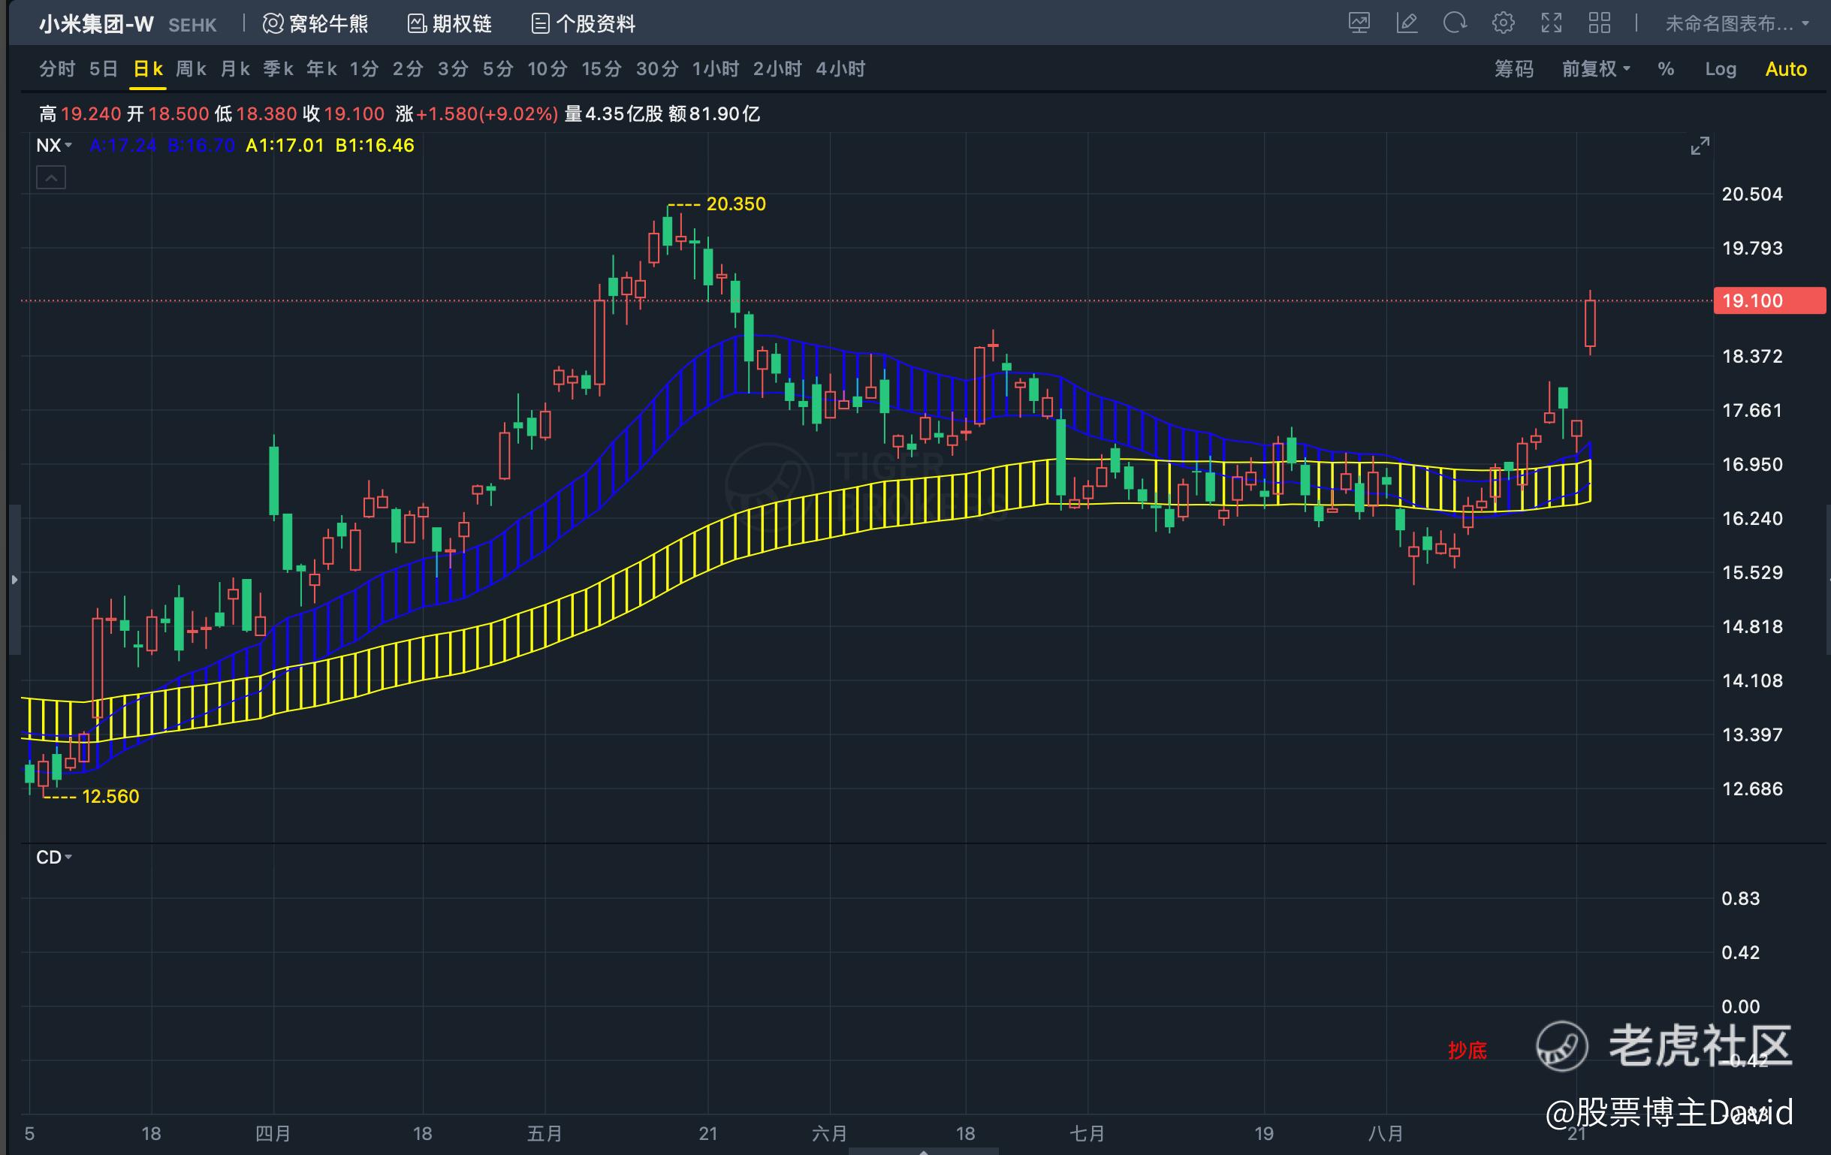Switch to the 2分 interval
Image resolution: width=1831 pixels, height=1155 pixels.
coord(408,69)
